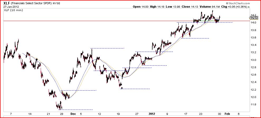Open the StockCharts.com copyright watermark link
The width and height of the screenshot is (261, 118).
[238, 3]
